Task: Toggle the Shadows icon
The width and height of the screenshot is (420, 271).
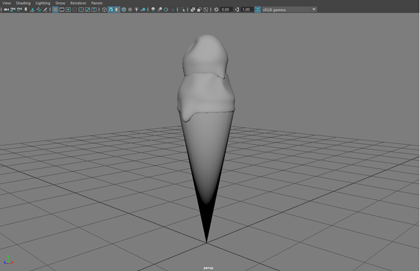Action: 143,10
